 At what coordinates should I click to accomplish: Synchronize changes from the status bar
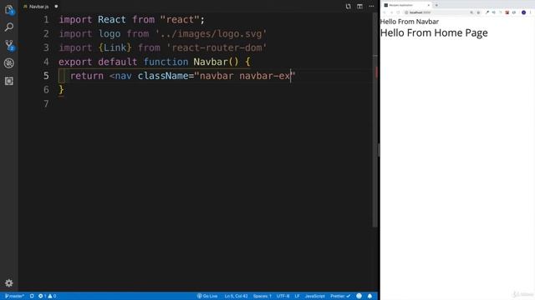click(x=32, y=296)
